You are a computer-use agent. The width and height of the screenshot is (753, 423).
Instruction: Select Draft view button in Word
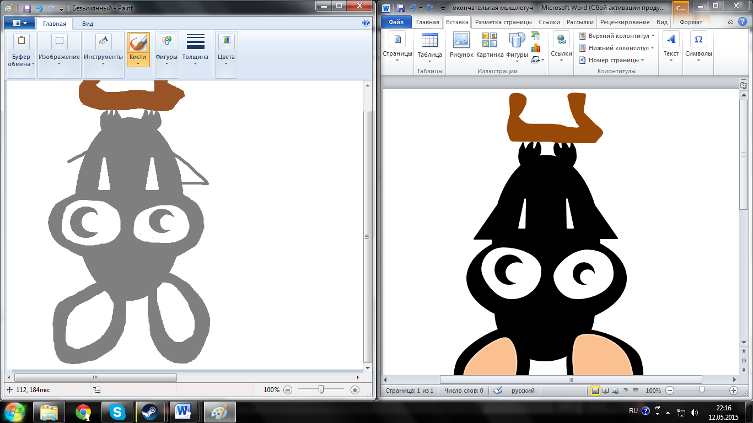[x=635, y=391]
